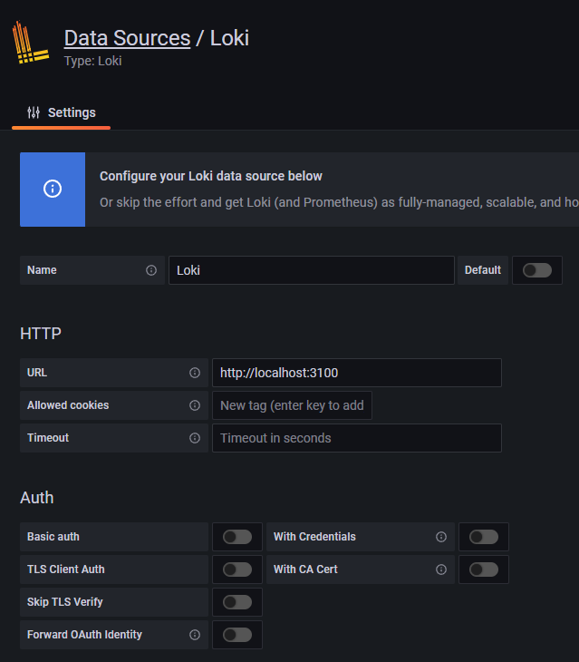
Task: Click the Loki logo icon
Action: click(x=31, y=43)
